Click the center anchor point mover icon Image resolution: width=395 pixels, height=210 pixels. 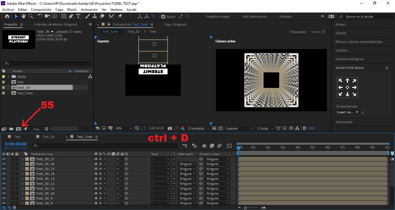click(x=347, y=87)
